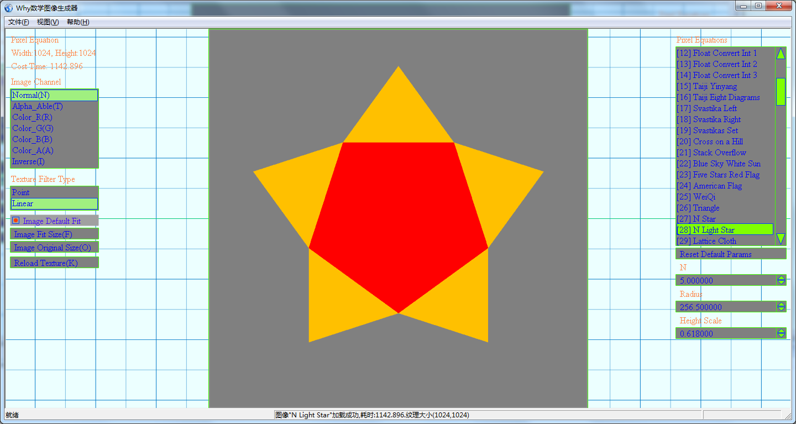Click the list scroll down arrow
The height and width of the screenshot is (424, 796).
point(781,239)
